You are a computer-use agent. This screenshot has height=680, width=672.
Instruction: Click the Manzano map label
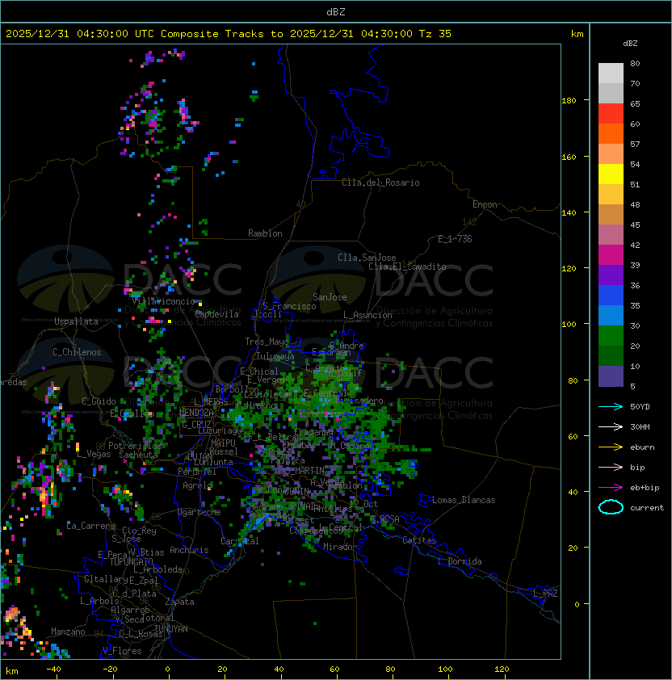(x=68, y=632)
